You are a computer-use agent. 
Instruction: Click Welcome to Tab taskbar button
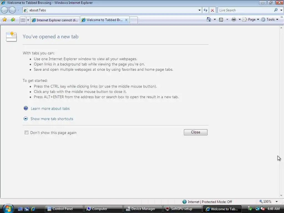point(222,209)
